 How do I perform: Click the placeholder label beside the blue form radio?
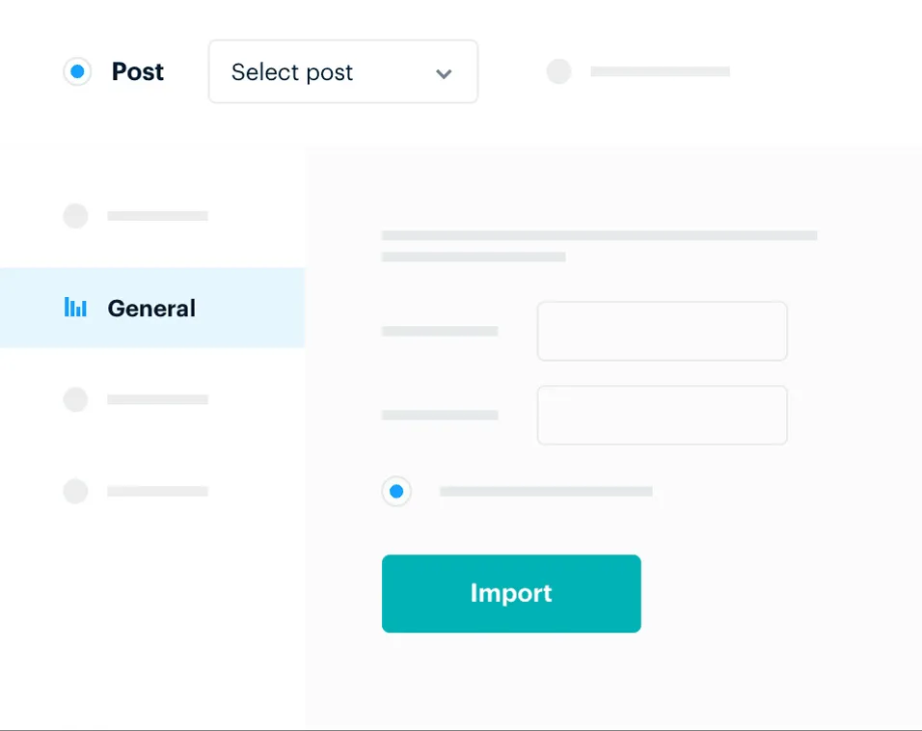(546, 491)
